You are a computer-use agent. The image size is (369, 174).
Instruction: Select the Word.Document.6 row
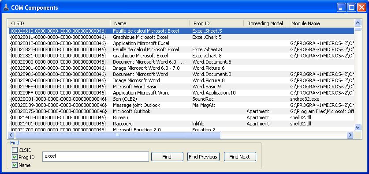click(x=182, y=62)
